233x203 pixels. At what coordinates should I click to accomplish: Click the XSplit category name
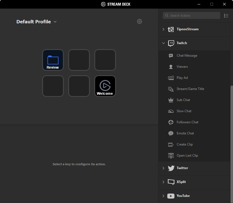tap(181, 182)
